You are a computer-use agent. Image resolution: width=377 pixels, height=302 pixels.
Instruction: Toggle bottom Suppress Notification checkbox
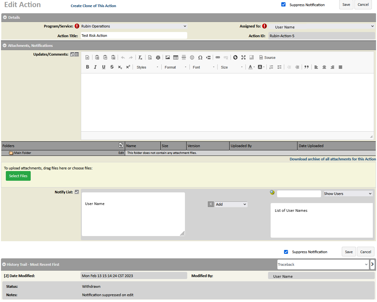286,252
